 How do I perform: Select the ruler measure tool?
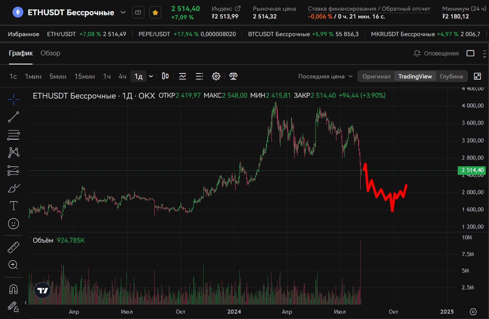(x=14, y=248)
